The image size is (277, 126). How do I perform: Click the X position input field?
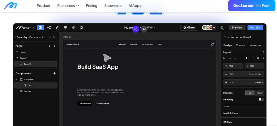point(234,66)
